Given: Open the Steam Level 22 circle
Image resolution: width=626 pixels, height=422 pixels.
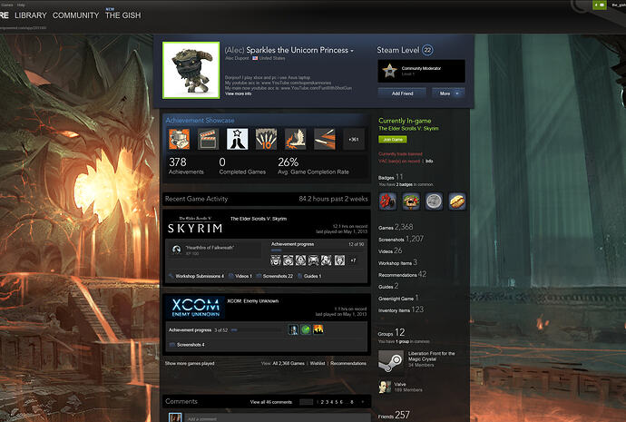Looking at the screenshot, I should pyautogui.click(x=427, y=50).
